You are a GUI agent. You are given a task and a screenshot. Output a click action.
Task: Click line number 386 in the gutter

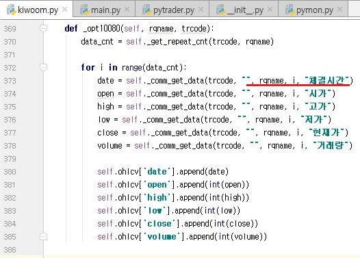pos(10,250)
